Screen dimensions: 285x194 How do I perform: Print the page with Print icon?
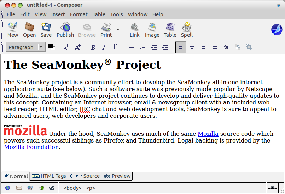[x=106, y=30]
